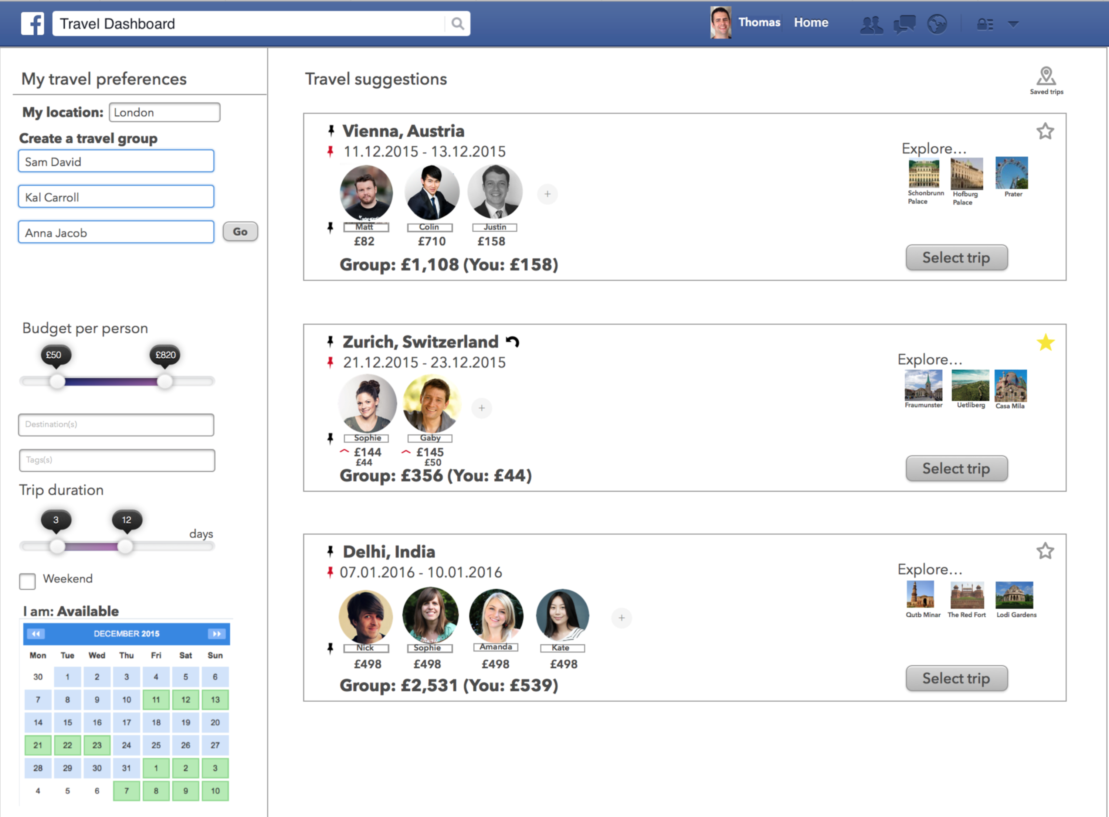Toggle the Weekend checkbox

point(28,581)
